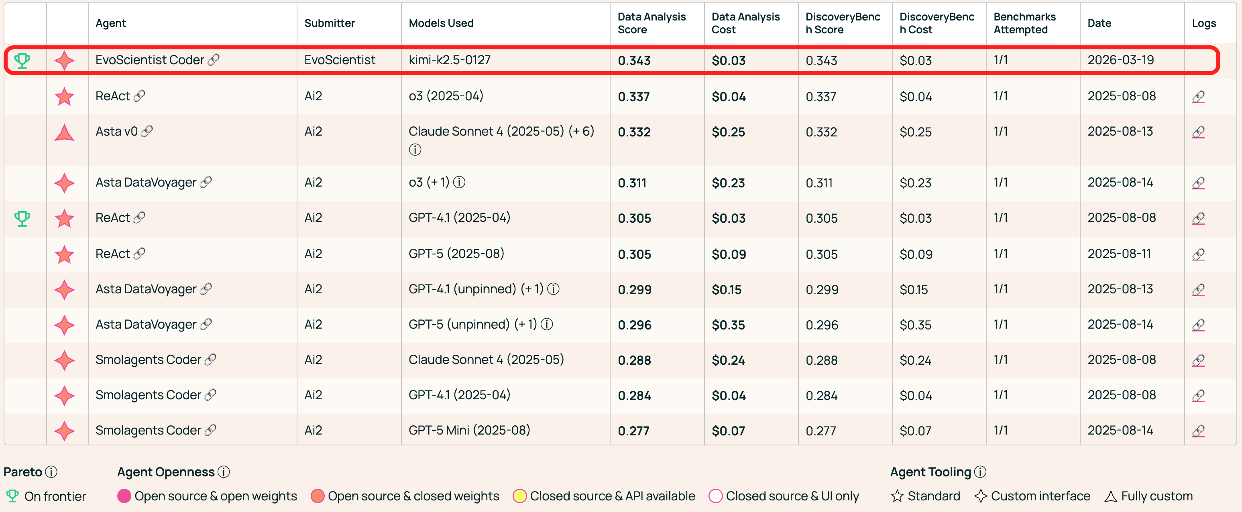Click the Agent Tooling info icon

point(980,471)
